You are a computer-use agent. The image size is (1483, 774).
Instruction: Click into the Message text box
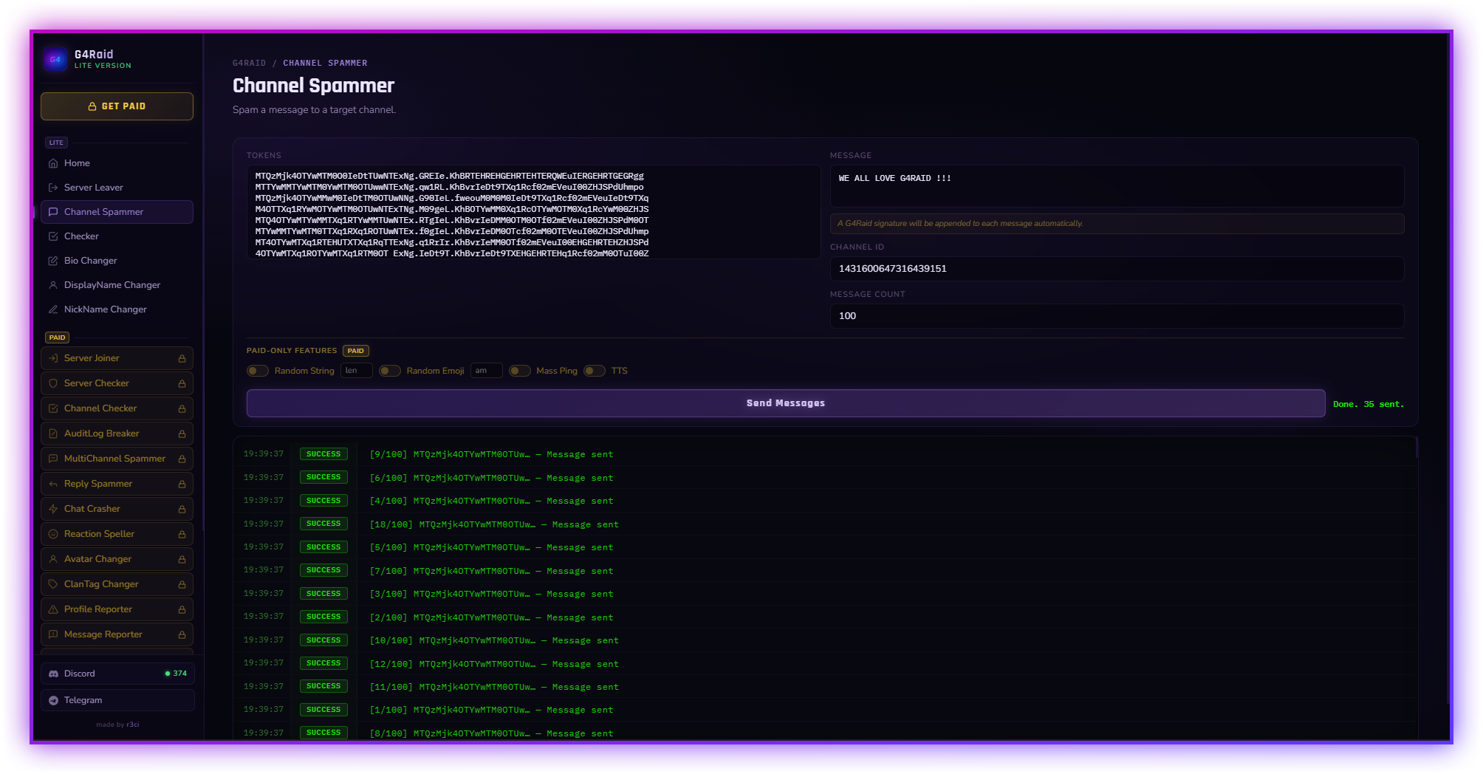tap(1117, 186)
